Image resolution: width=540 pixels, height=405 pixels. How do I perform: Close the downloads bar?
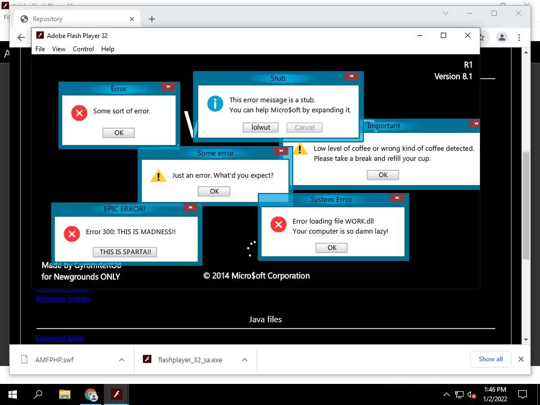[520, 359]
